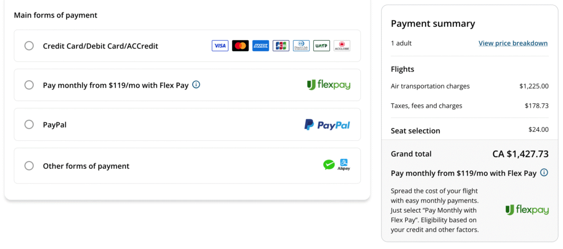Image resolution: width=563 pixels, height=249 pixels.
Task: Choose the PayPal radio button
Action: tap(29, 125)
